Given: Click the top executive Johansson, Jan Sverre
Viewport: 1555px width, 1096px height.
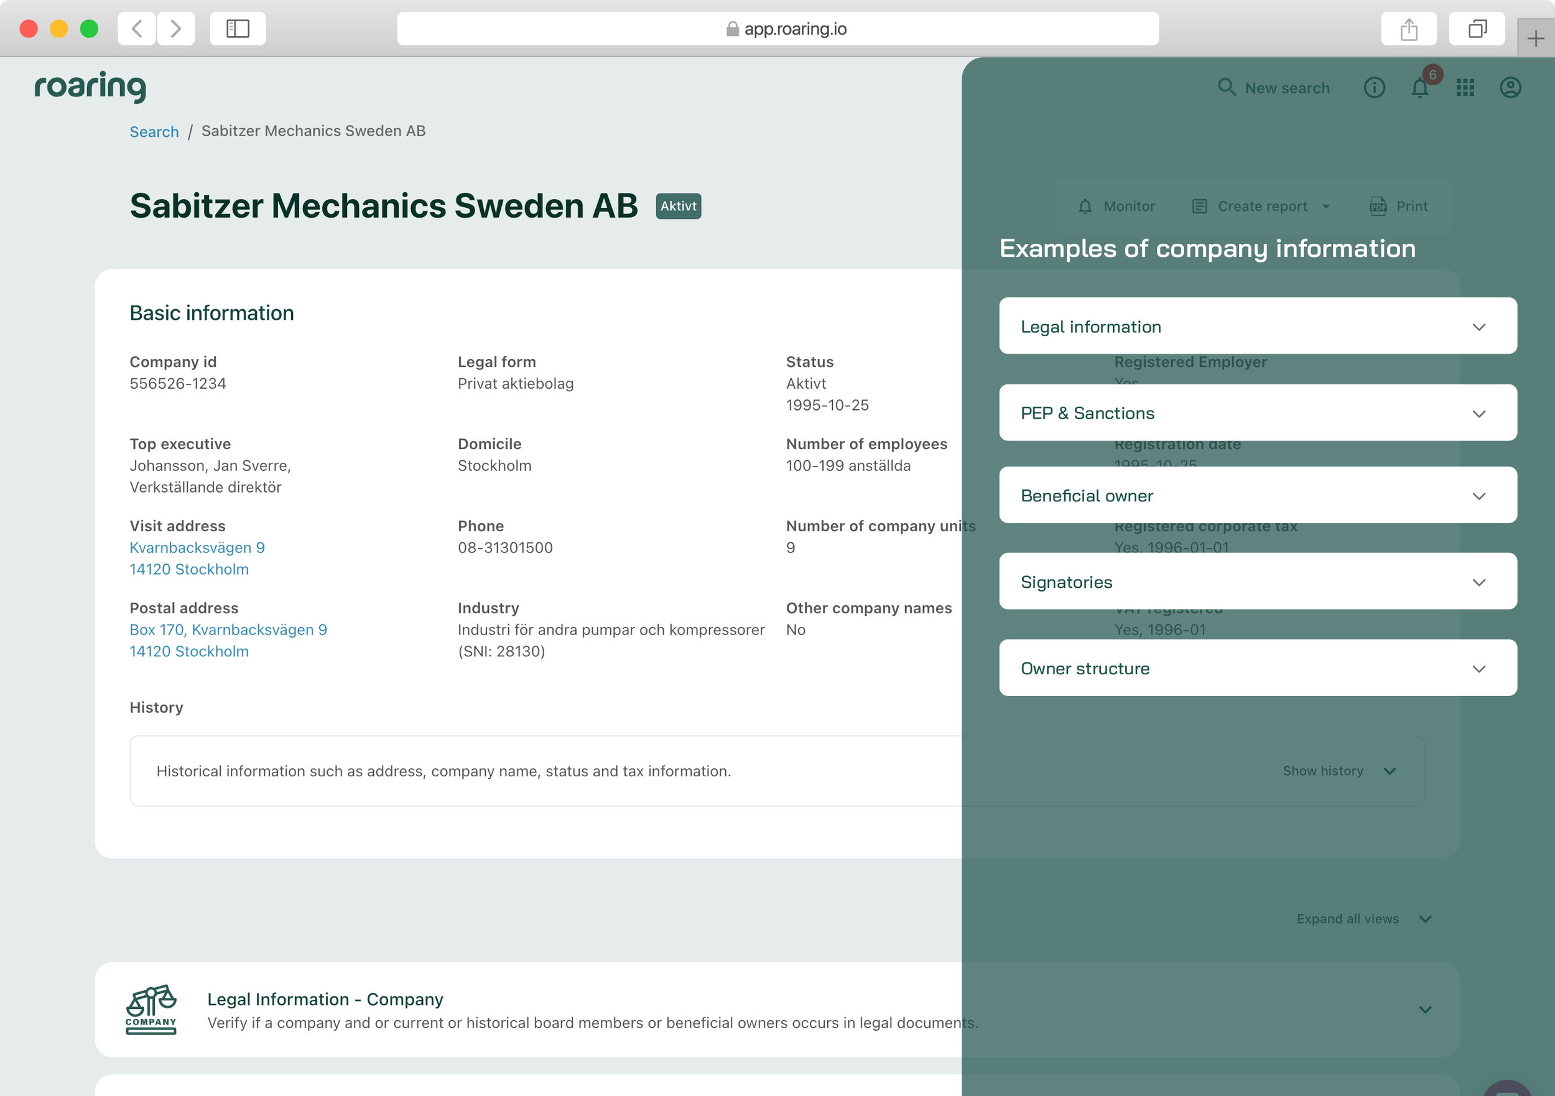Looking at the screenshot, I should coord(210,465).
